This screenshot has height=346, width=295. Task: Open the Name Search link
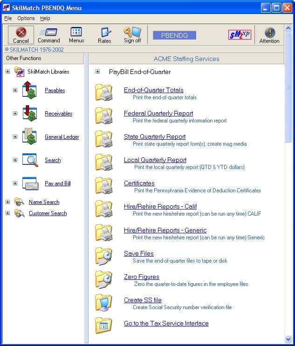44,202
